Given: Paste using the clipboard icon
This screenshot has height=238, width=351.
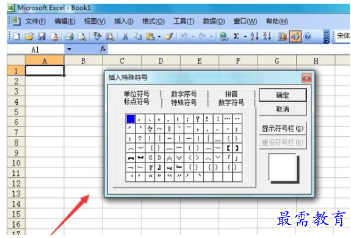Looking at the screenshot, I should (150, 37).
